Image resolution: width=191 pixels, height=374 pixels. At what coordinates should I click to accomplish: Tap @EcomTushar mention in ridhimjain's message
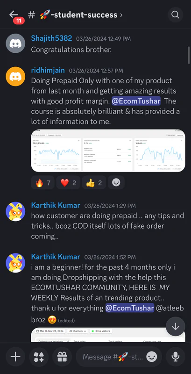[136, 101]
